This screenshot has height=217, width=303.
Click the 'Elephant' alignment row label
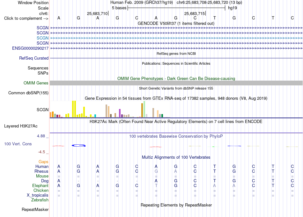(40, 185)
